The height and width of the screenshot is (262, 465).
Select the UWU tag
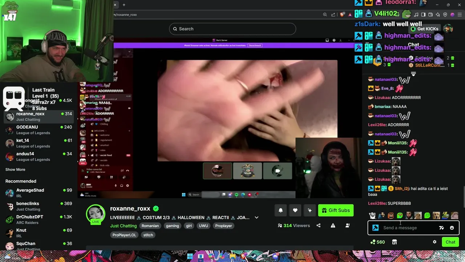point(203,226)
